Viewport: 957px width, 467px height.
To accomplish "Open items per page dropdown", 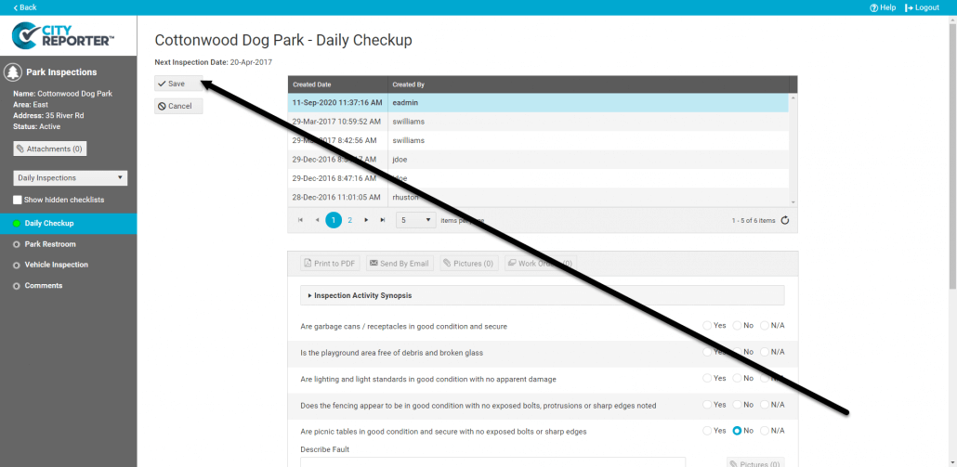I will [416, 220].
